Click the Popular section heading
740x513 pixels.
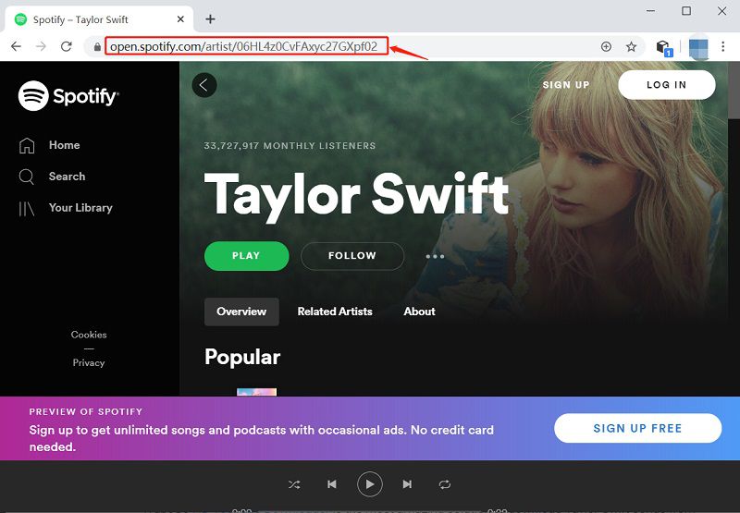point(242,357)
